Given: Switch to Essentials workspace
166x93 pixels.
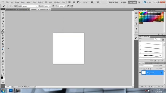Looking at the screenshot, I should 113,2.
